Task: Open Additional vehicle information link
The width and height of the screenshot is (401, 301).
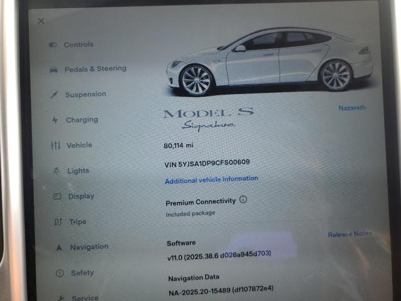Action: pyautogui.click(x=211, y=179)
